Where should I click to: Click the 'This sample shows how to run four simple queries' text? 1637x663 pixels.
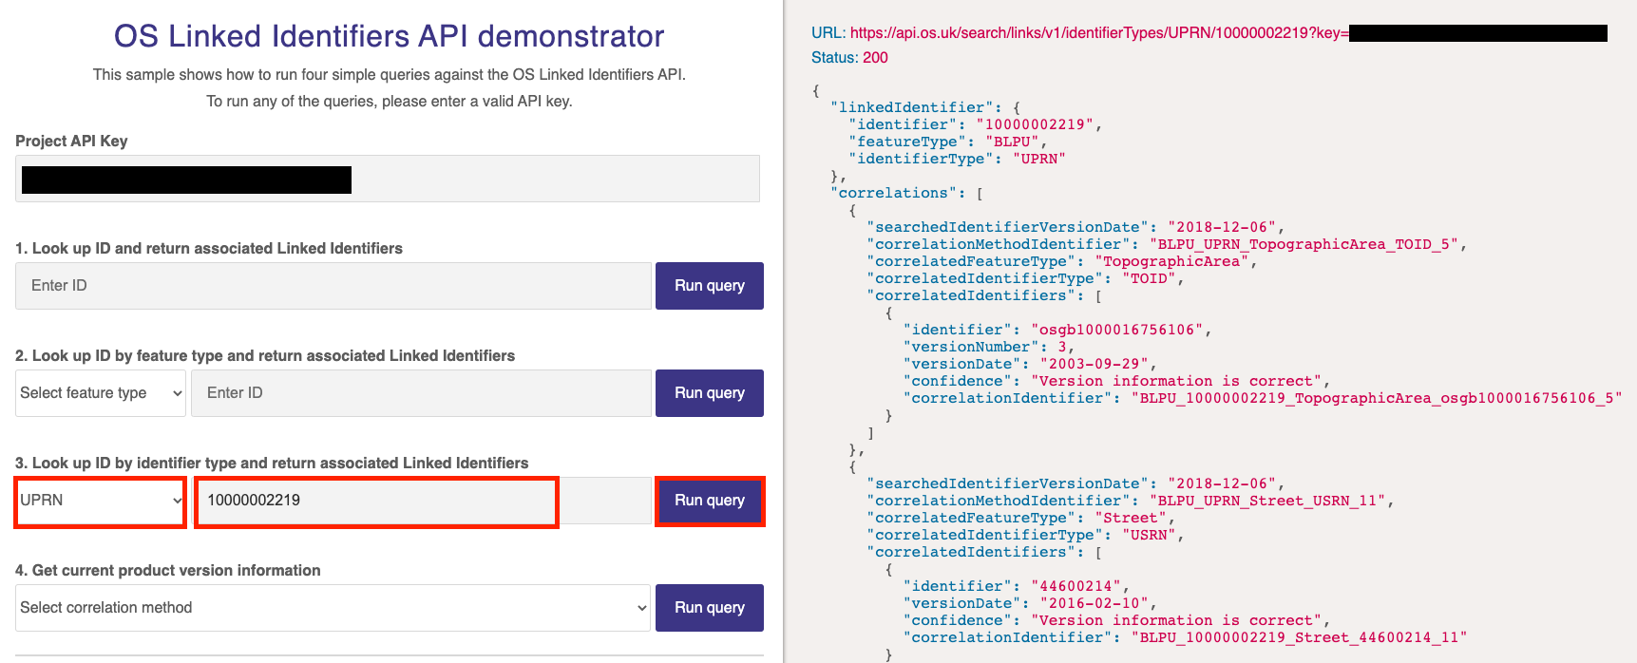point(389,74)
